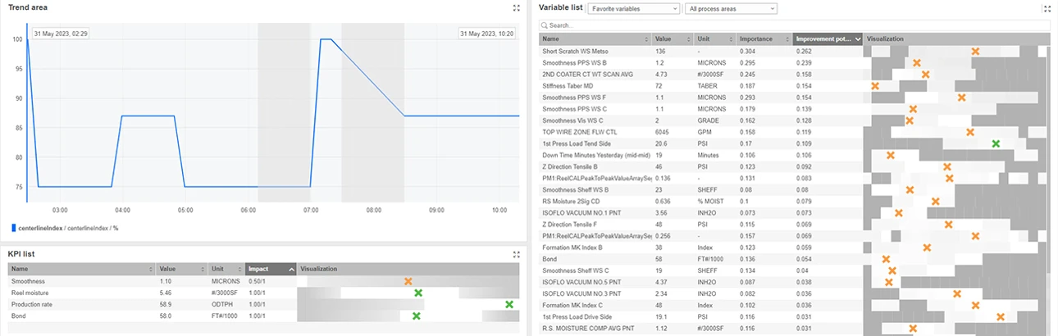Toggle the centerlineIndex legend entry
The height and width of the screenshot is (336, 1058).
pyautogui.click(x=64, y=228)
